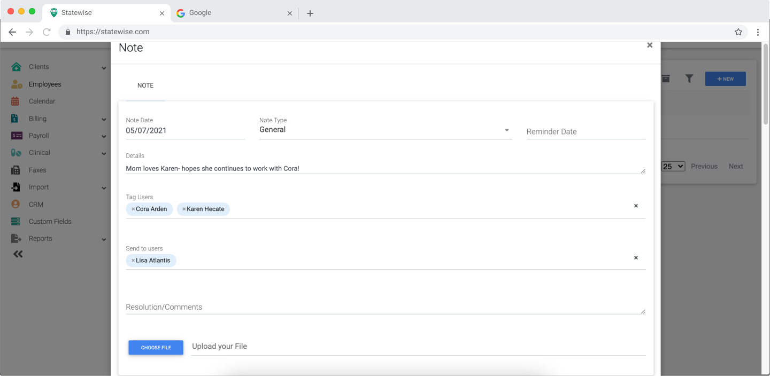Clear all Tag Users entries

point(636,206)
